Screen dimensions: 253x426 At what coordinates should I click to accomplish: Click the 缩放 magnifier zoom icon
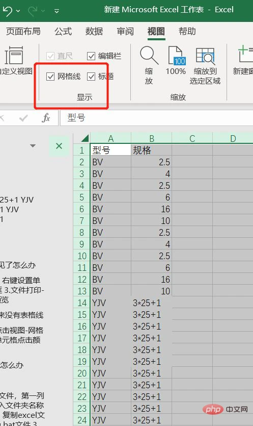click(149, 56)
